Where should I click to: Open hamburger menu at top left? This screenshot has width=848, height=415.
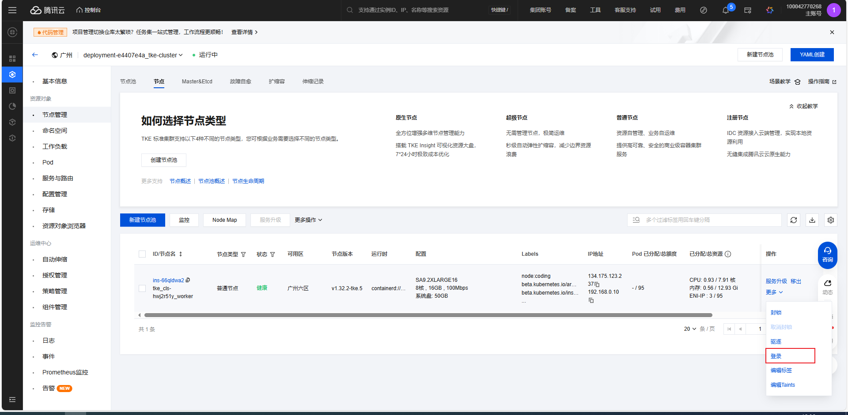click(12, 10)
